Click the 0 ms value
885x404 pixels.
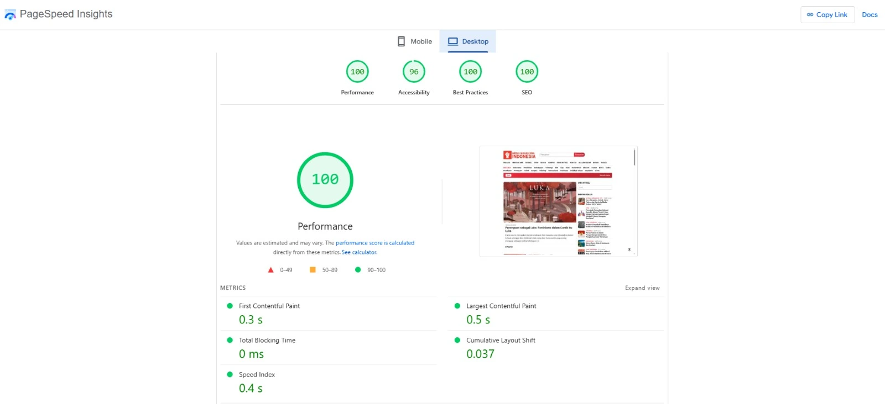(x=251, y=354)
